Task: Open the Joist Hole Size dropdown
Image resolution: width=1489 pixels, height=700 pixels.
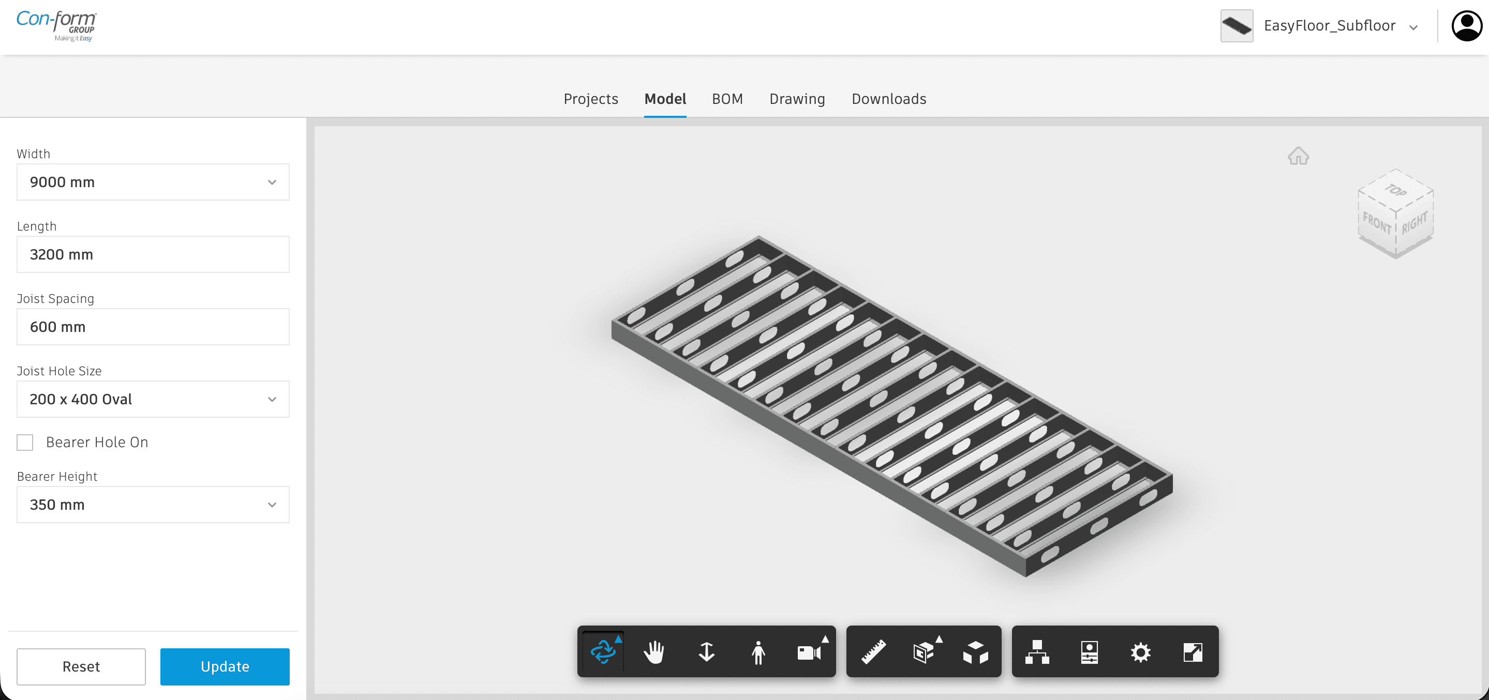Action: (x=153, y=399)
